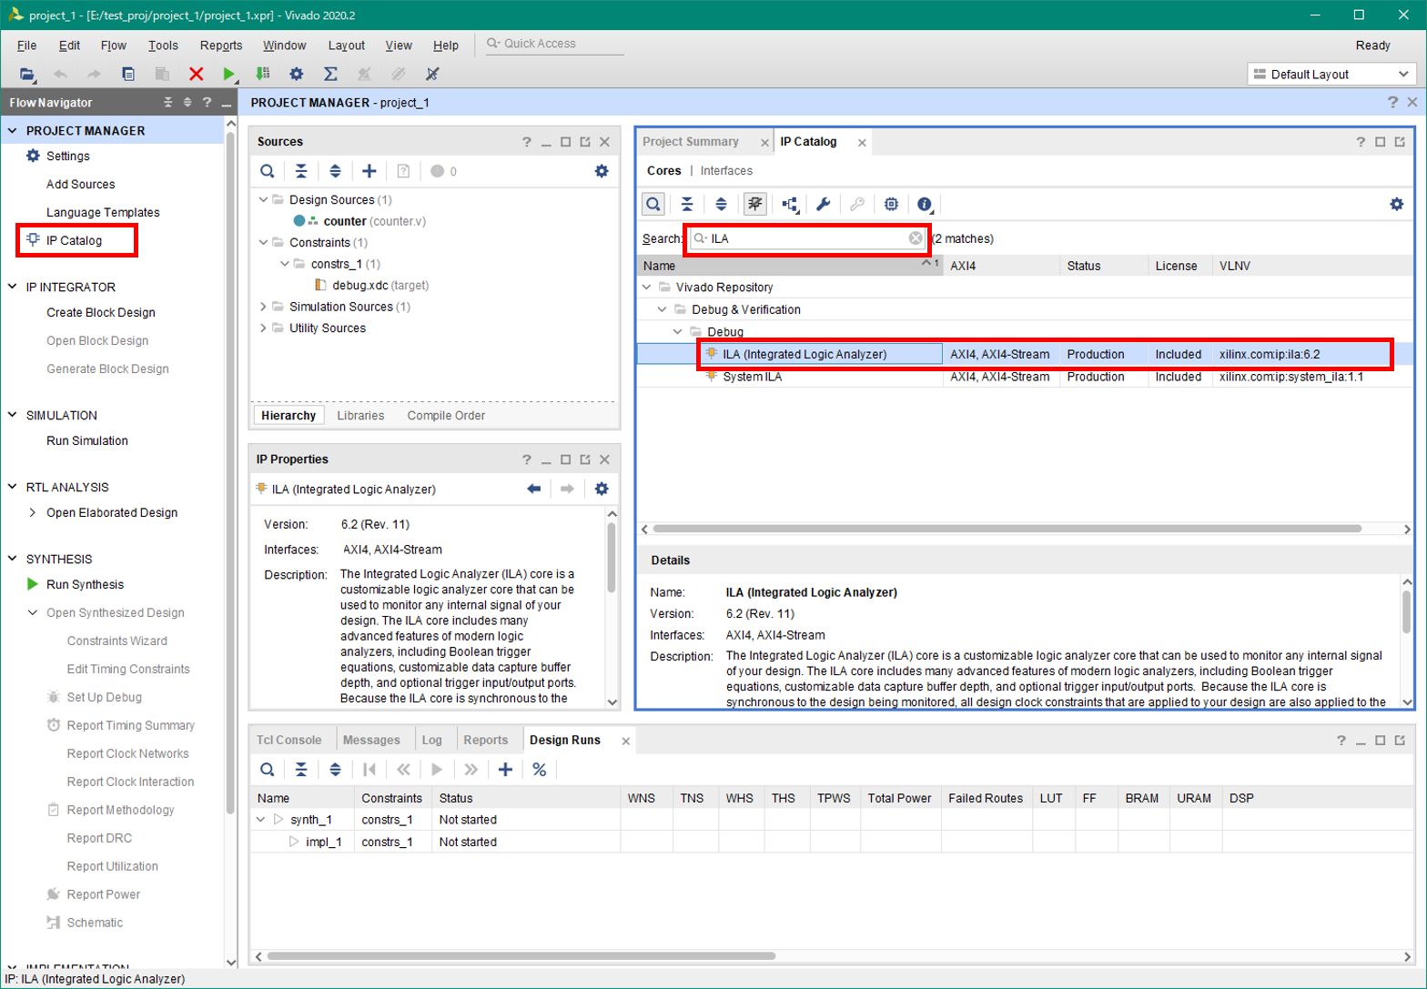Collapse PROJECT MANAGER section in Flow Navigator
The height and width of the screenshot is (989, 1427).
click(x=13, y=131)
